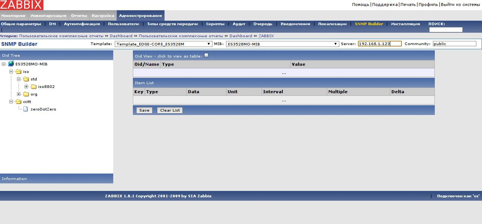Open the Настройка tab
Image resolution: width=482 pixels, height=224 pixels.
coord(103,15)
